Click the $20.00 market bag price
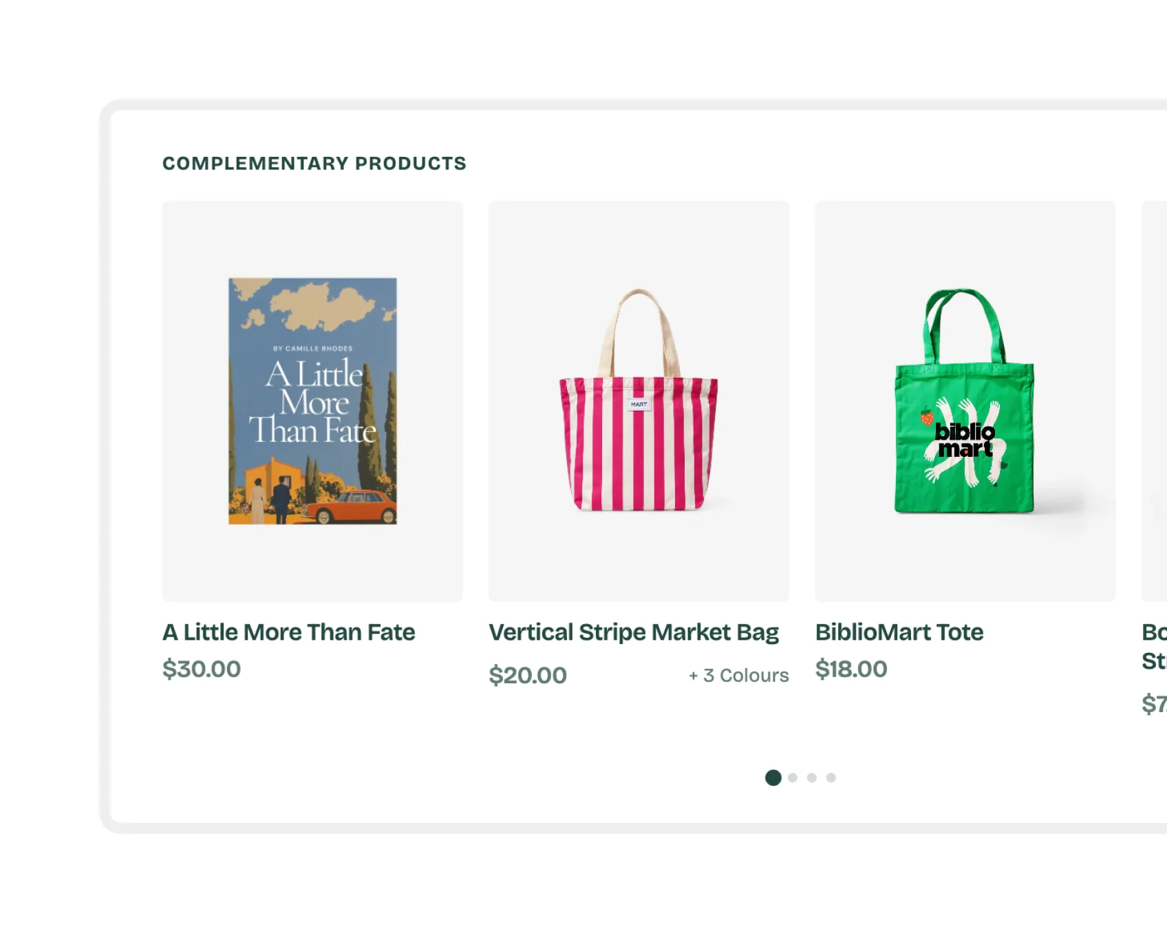The width and height of the screenshot is (1167, 933). click(x=528, y=676)
